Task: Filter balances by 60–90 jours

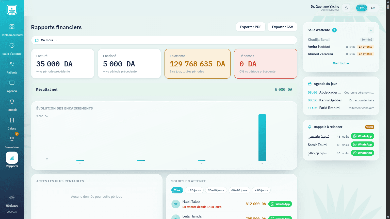Action: pyautogui.click(x=239, y=190)
